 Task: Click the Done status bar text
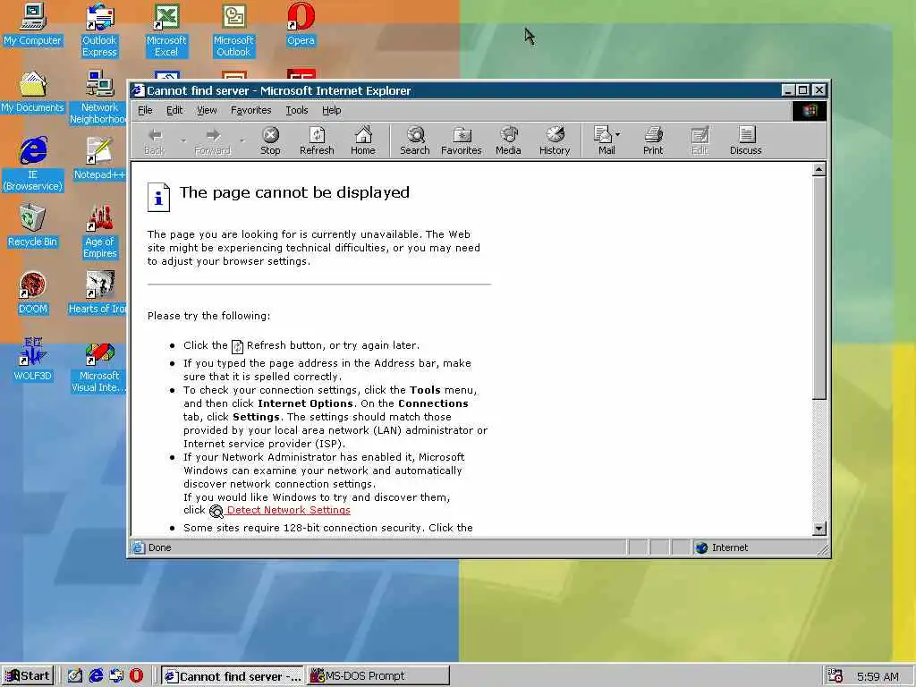(159, 547)
